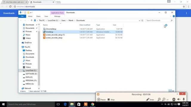Image resolution: width=191 pixels, height=107 pixels.
Task: Expand the address bar history dropdown
Action: point(139,21)
